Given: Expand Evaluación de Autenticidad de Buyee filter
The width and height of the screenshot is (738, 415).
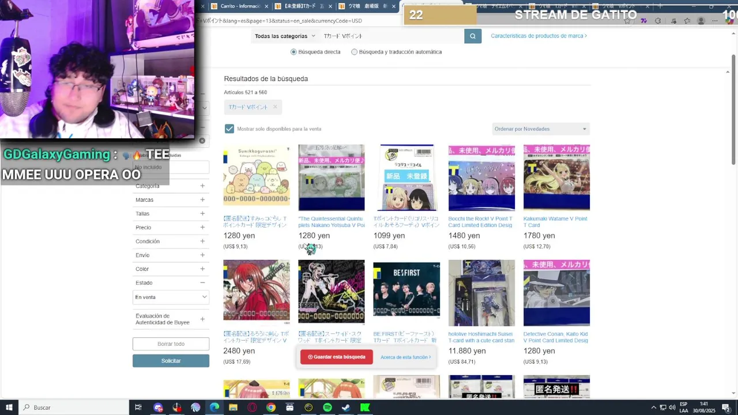Looking at the screenshot, I should tap(202, 319).
